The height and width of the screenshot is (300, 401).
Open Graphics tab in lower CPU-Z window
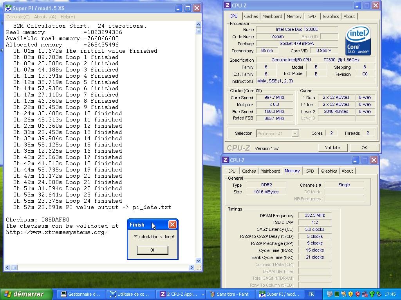click(329, 171)
